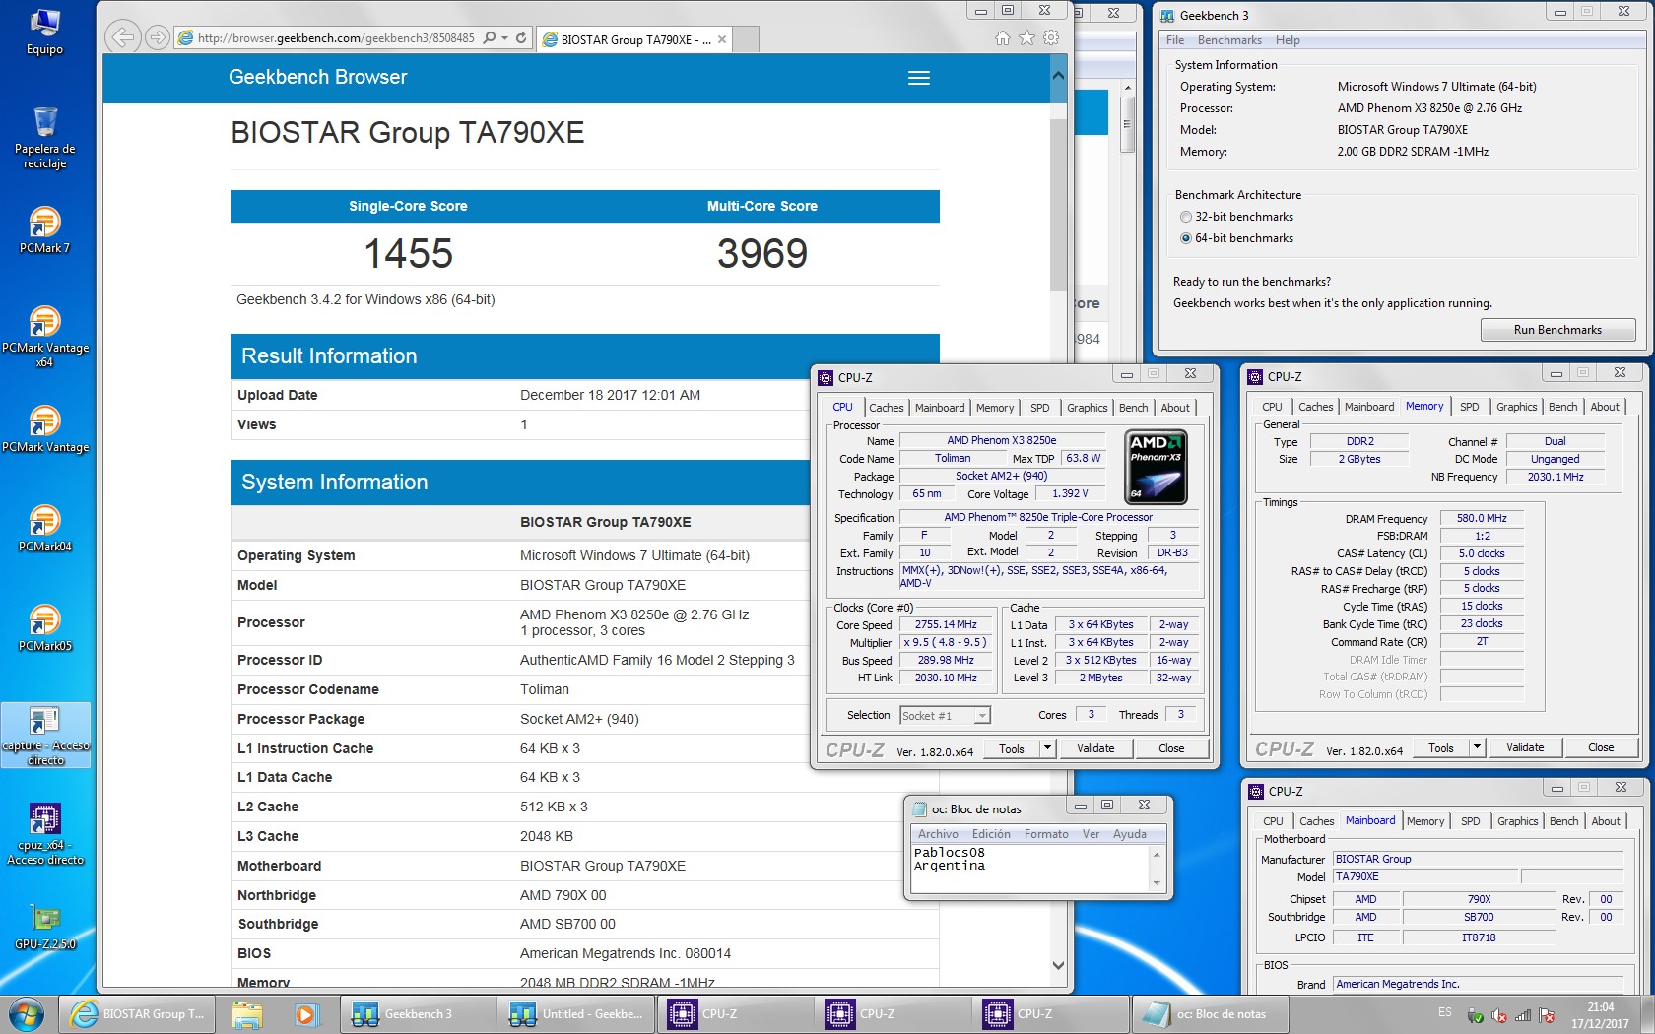Viewport: 1655px width, 1034px height.
Task: Open Windows Media Player taskbar icon
Action: [305, 1014]
